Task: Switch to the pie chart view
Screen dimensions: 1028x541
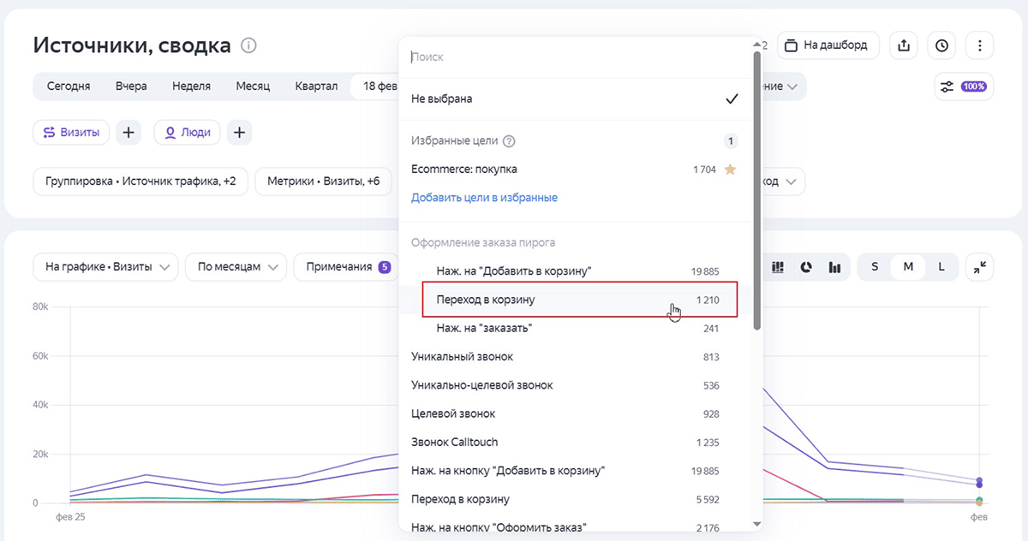Action: (806, 267)
